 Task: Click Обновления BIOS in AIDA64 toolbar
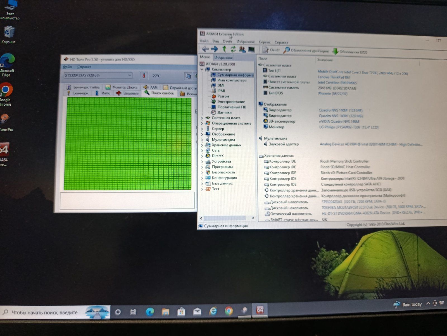click(349, 52)
